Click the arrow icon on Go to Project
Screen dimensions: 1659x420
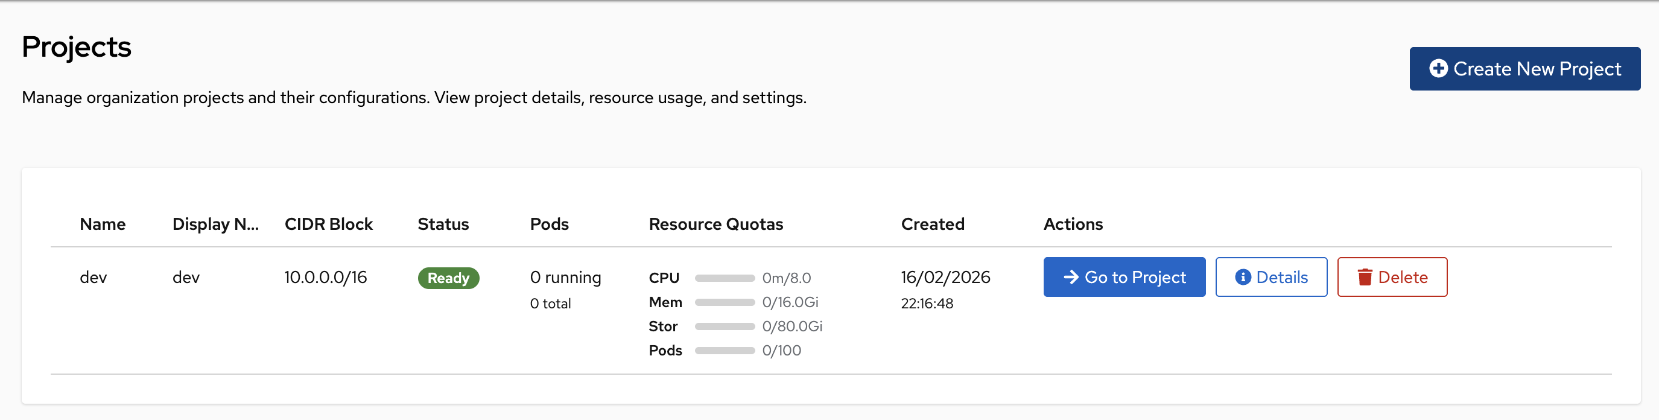click(x=1070, y=277)
